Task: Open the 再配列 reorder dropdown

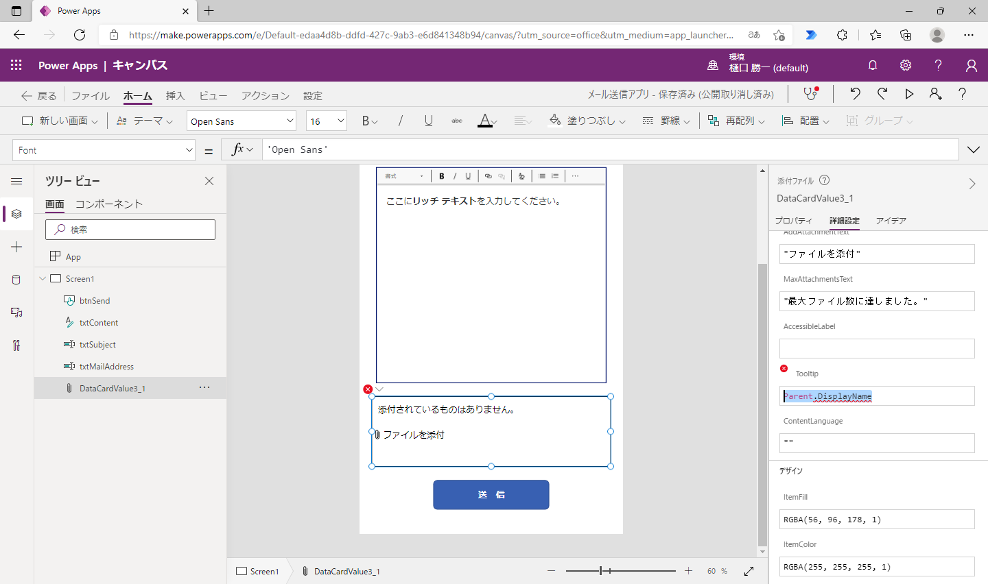Action: click(x=736, y=121)
